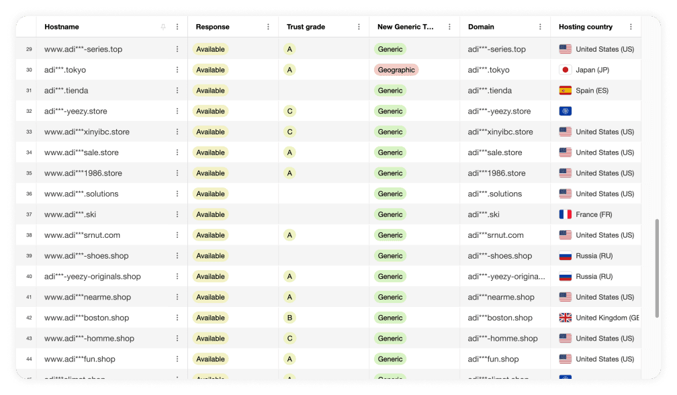677x395 pixels.
Task: Click trust grade C for adi***-yeezy.store
Action: 290,112
